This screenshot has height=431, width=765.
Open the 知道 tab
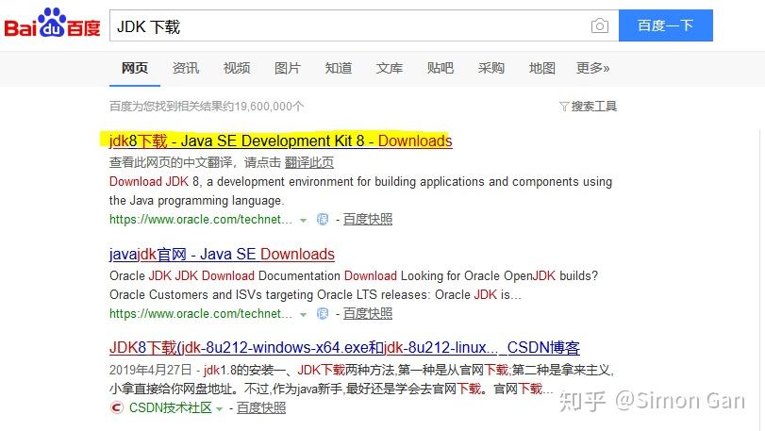pos(338,68)
